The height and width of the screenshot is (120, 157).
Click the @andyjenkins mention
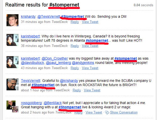(x=83, y=63)
